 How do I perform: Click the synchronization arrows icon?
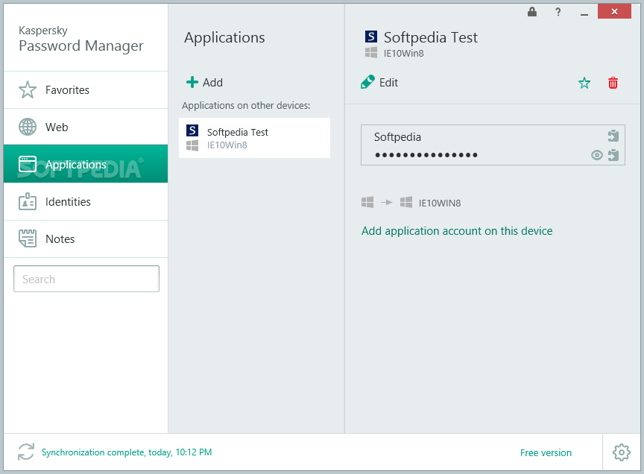(x=26, y=452)
